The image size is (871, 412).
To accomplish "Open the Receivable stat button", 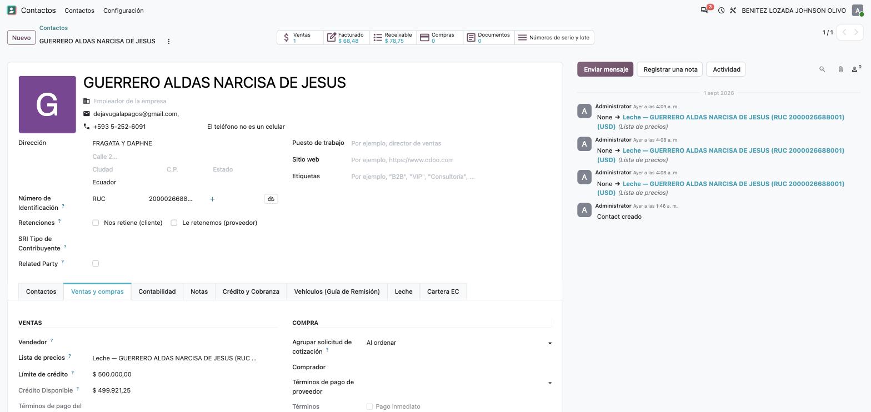I will pyautogui.click(x=393, y=38).
